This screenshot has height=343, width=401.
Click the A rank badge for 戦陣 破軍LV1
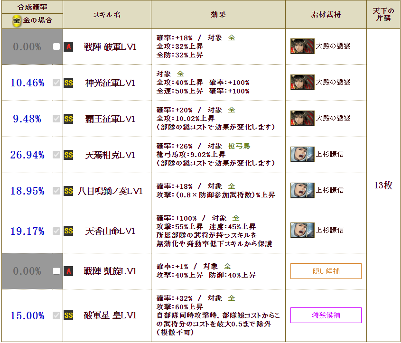tap(68, 47)
